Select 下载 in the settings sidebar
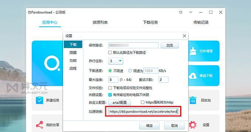251x132 pixels. click(x=73, y=44)
